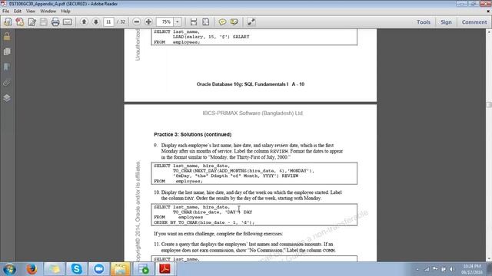Open Firefox from the taskbar
Viewport: 492px width, 276px height.
click(32, 269)
